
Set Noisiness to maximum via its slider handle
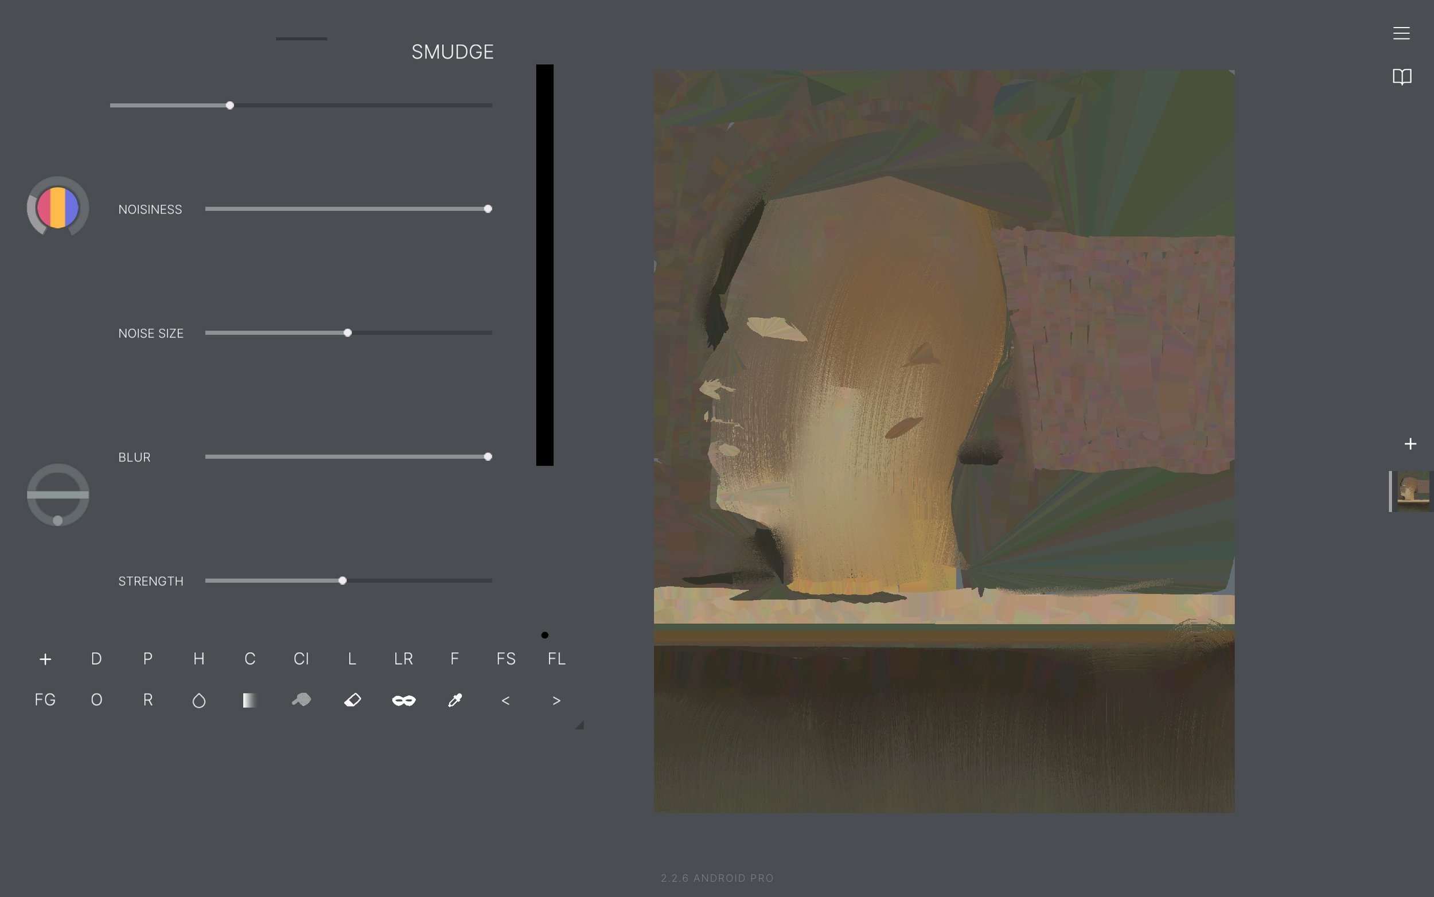click(x=488, y=208)
